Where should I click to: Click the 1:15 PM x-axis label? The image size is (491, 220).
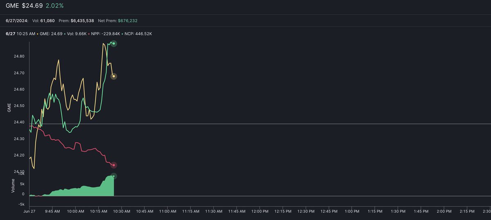coord(376,212)
